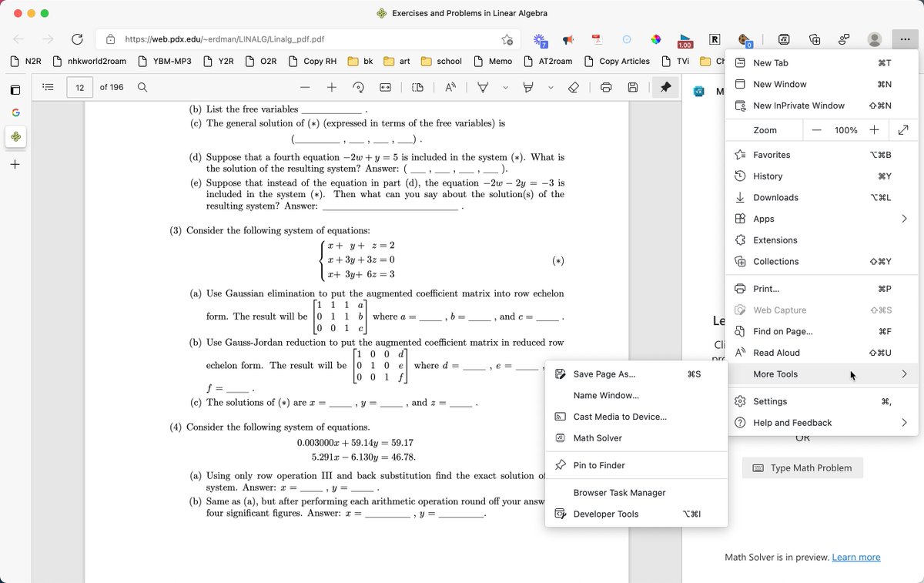Choose Cast Media to Device...
Image resolution: width=924 pixels, height=583 pixels.
(636, 417)
